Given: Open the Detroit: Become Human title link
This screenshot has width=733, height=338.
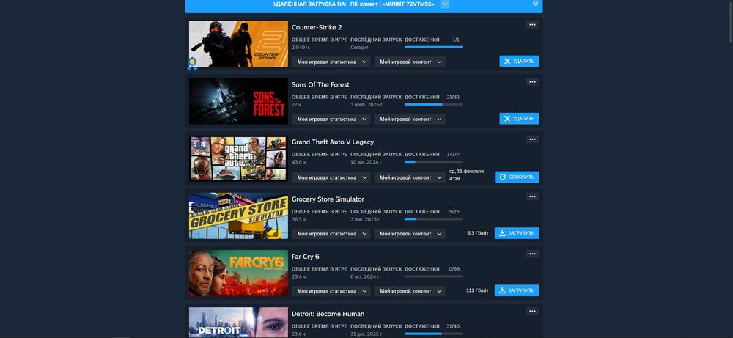Looking at the screenshot, I should 328,314.
